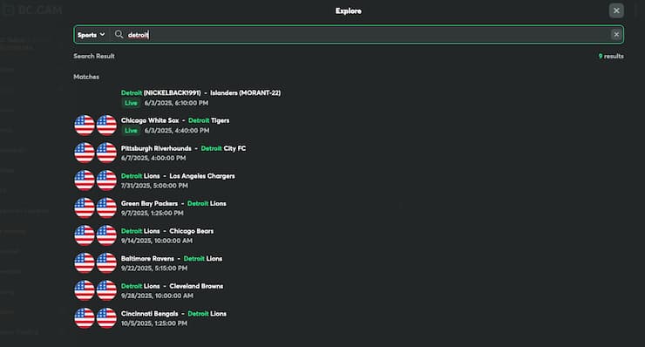The height and width of the screenshot is (347, 645).
Task: Click second flag icon of Browns row
Action: [x=106, y=290]
